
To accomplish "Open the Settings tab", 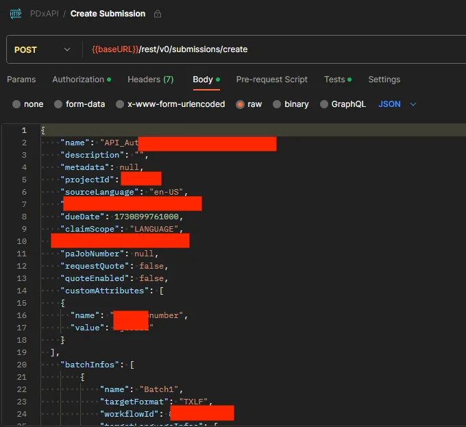I will pos(384,80).
